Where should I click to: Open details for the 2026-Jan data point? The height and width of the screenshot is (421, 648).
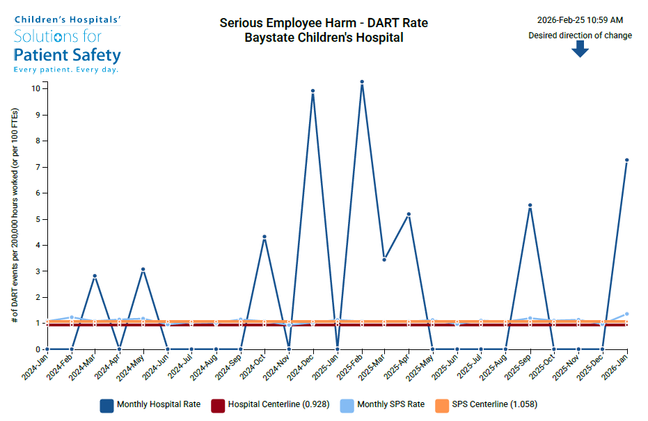tap(626, 160)
